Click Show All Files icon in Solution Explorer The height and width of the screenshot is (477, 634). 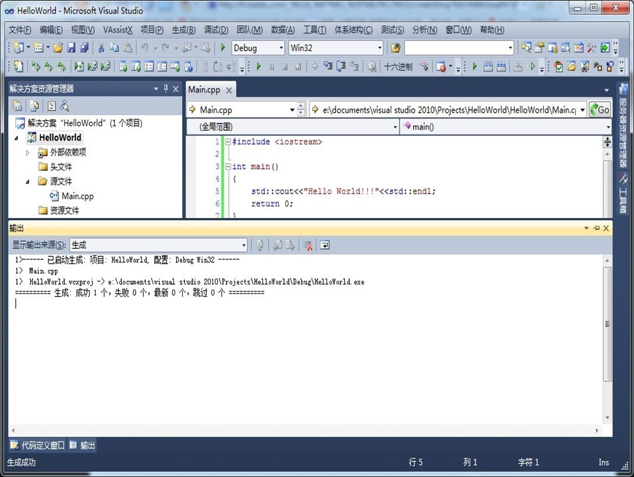tap(34, 106)
